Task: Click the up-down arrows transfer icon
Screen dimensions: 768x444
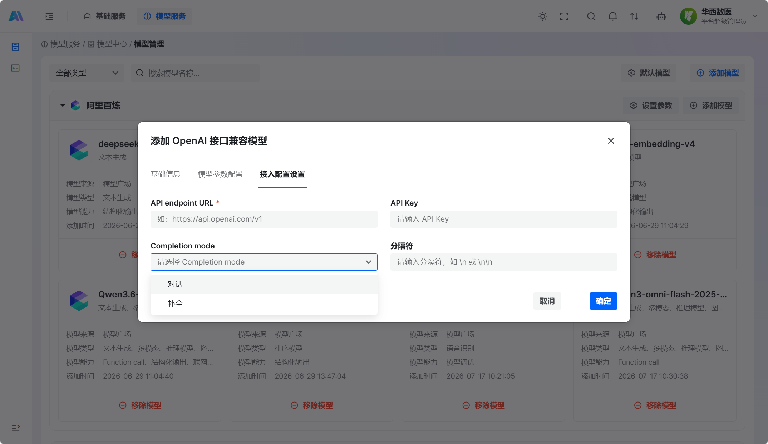Action: (634, 16)
